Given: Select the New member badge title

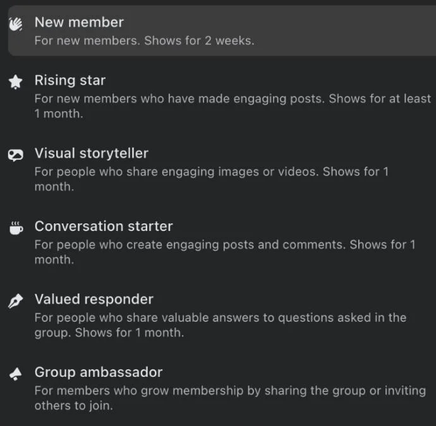Looking at the screenshot, I should (79, 22).
